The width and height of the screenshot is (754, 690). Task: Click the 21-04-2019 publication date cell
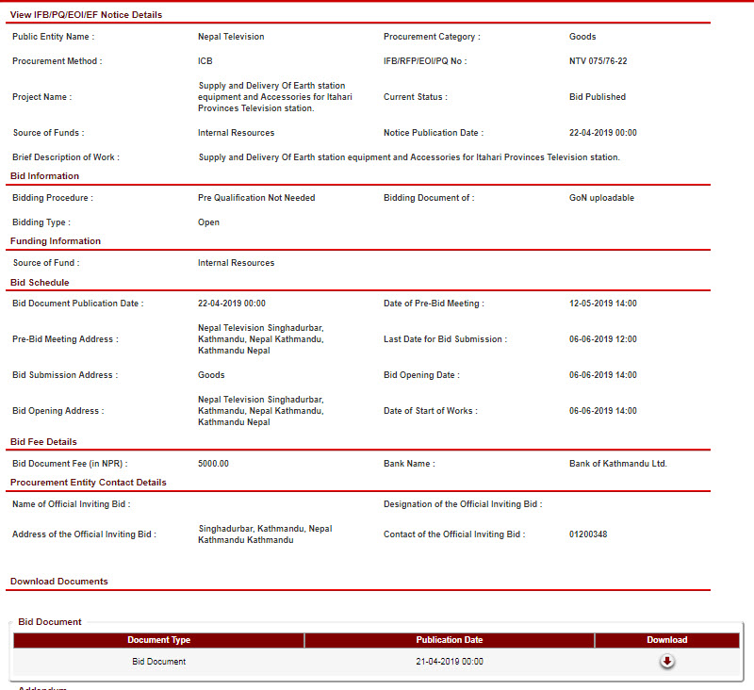449,662
